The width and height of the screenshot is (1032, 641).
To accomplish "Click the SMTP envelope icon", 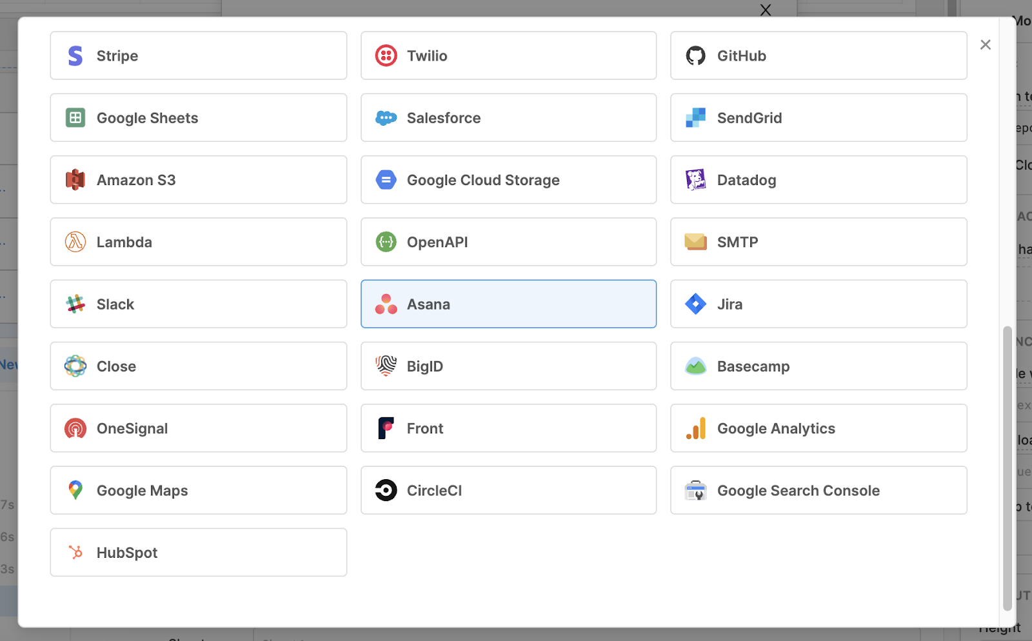I will (x=695, y=242).
